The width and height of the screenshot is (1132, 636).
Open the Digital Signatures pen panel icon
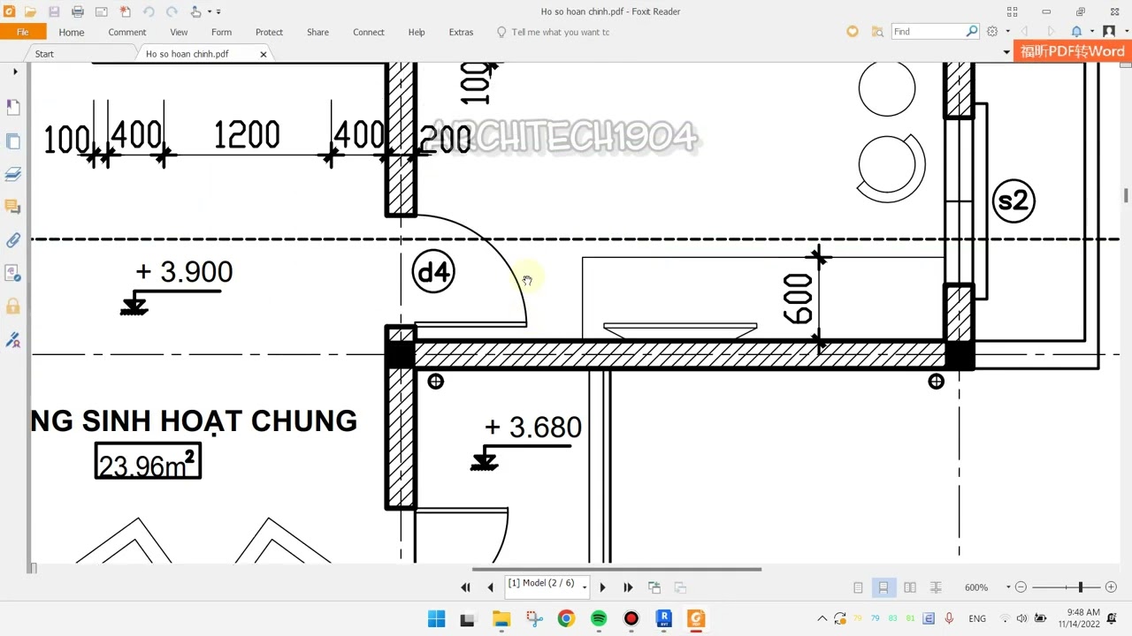[13, 340]
